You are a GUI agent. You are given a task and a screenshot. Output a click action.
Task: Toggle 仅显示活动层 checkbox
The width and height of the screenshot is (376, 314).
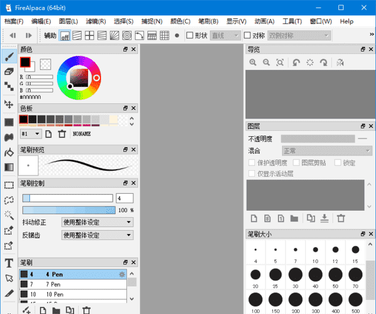[251, 173]
